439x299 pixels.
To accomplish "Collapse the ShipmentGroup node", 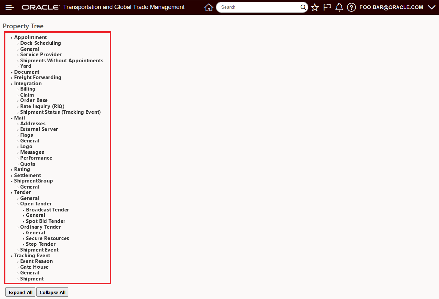I will click(x=33, y=181).
